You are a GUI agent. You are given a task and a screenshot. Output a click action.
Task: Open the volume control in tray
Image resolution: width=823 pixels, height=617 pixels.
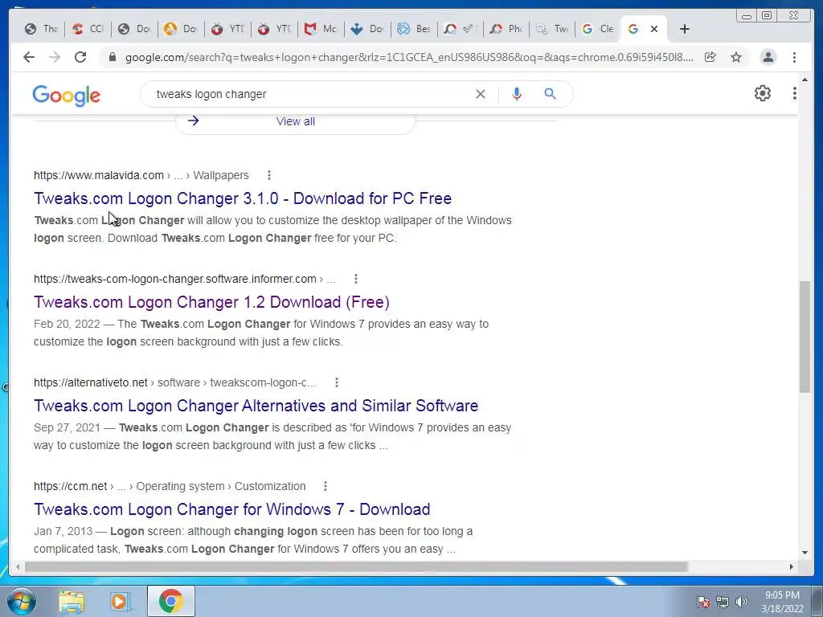[742, 602]
